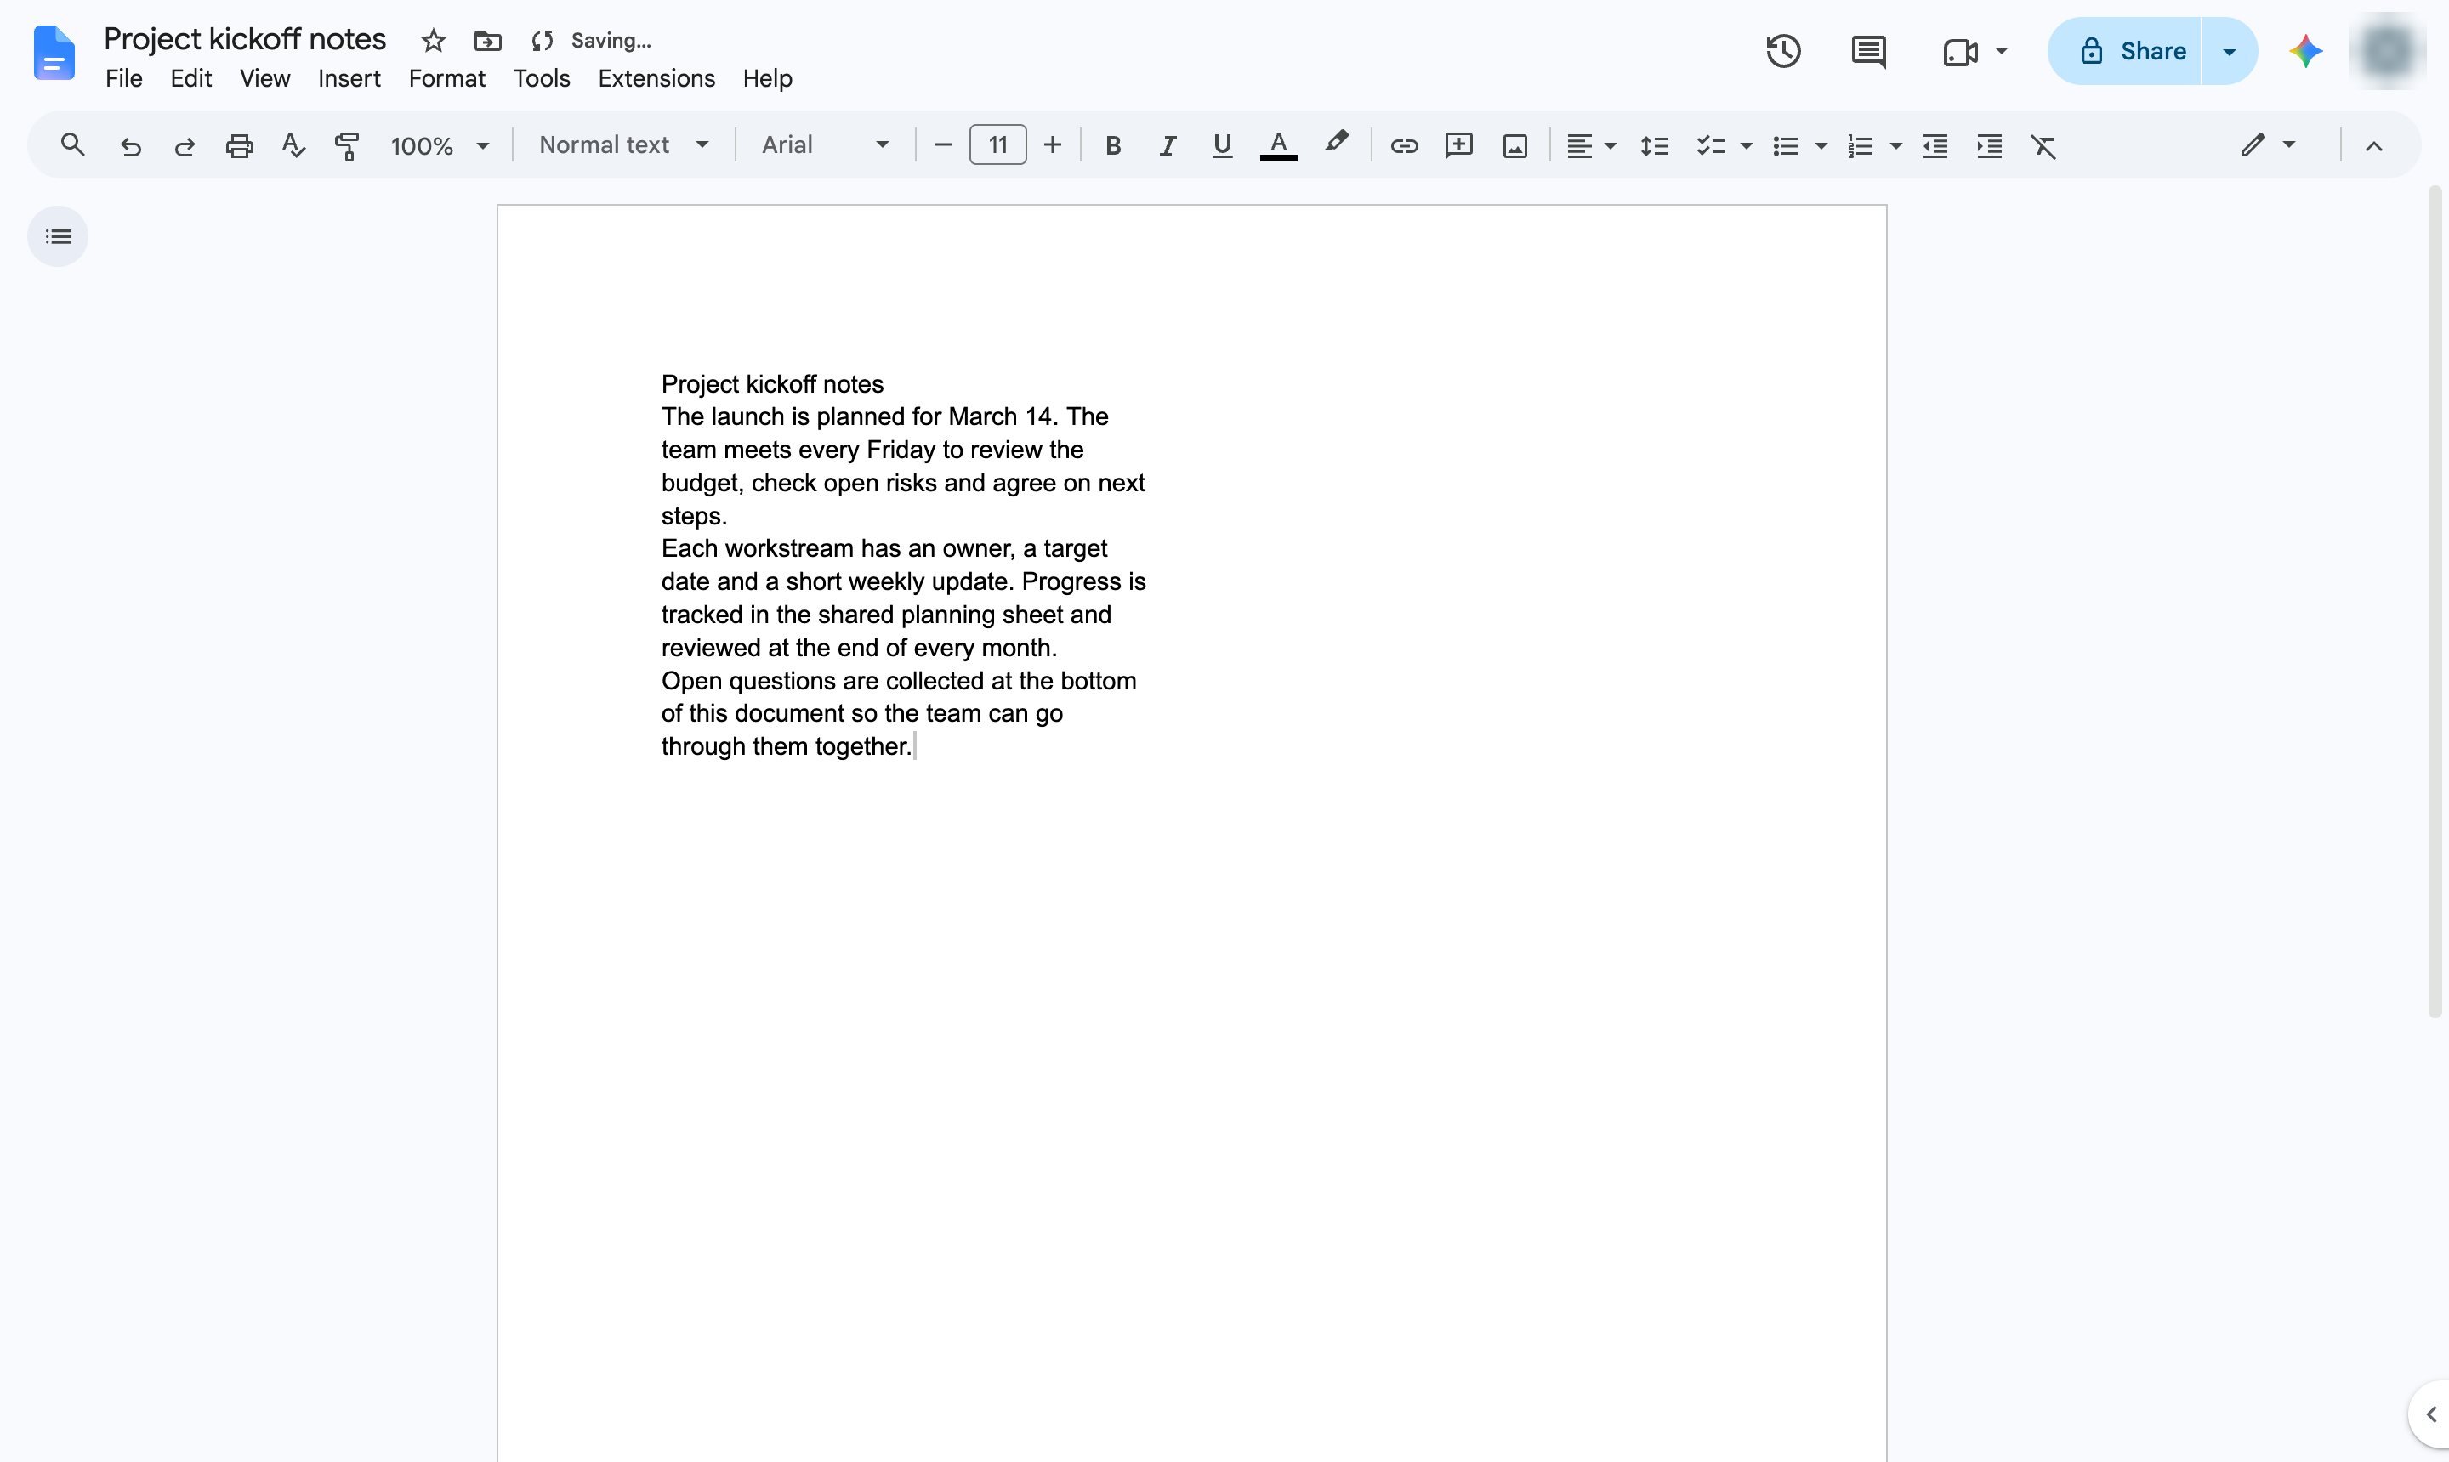Click the Share button

coord(2125,51)
